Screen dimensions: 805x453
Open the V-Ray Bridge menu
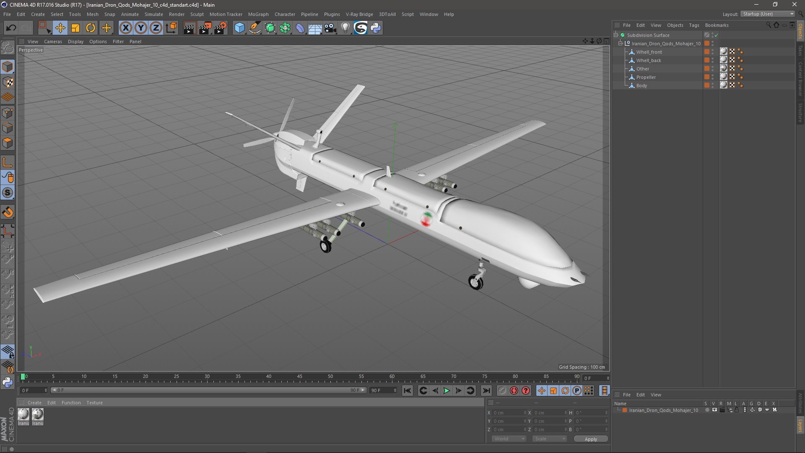(x=359, y=14)
